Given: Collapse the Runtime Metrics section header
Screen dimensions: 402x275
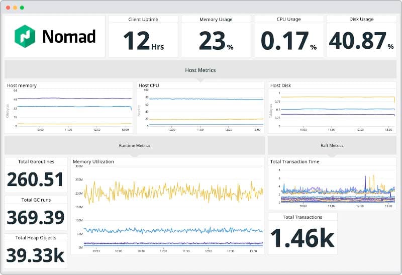Looking at the screenshot, I should [134, 145].
